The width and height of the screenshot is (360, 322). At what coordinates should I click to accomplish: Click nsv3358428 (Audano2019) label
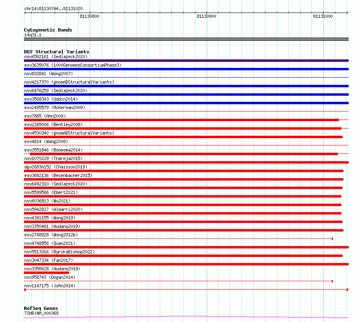tap(52, 269)
